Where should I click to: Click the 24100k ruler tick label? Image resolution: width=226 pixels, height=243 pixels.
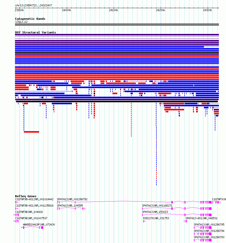tap(114, 10)
